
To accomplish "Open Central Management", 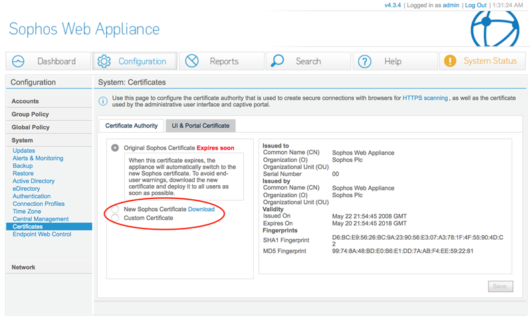I will click(41, 219).
